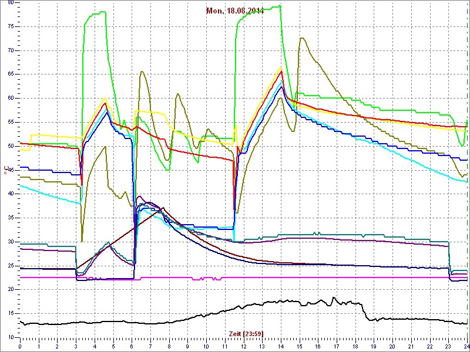Click temperature axis label 40
This screenshot has height=352, width=470.
(10, 194)
